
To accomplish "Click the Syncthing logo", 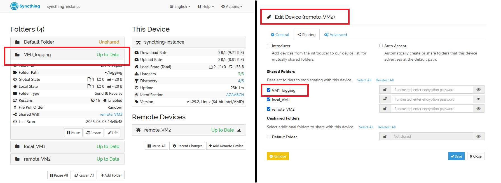I will pos(25,6).
